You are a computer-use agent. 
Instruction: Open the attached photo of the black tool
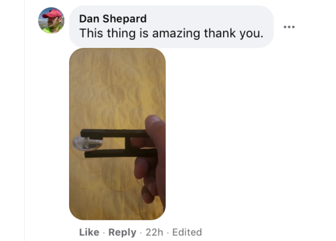[117, 134]
